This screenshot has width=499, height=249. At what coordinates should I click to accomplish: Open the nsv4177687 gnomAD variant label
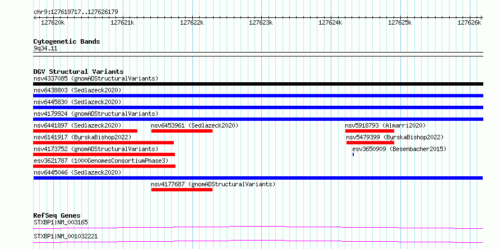pos(213,184)
